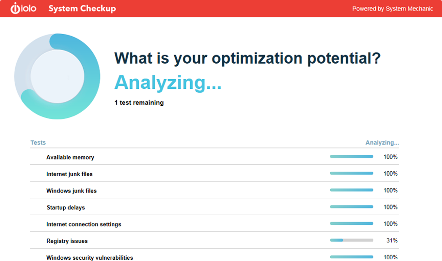This screenshot has width=442, height=261.
Task: Select the Registry issues test row
Action: (67, 241)
